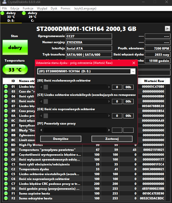Click the firmware field CC27
The image size is (172, 203).
click(89, 36)
